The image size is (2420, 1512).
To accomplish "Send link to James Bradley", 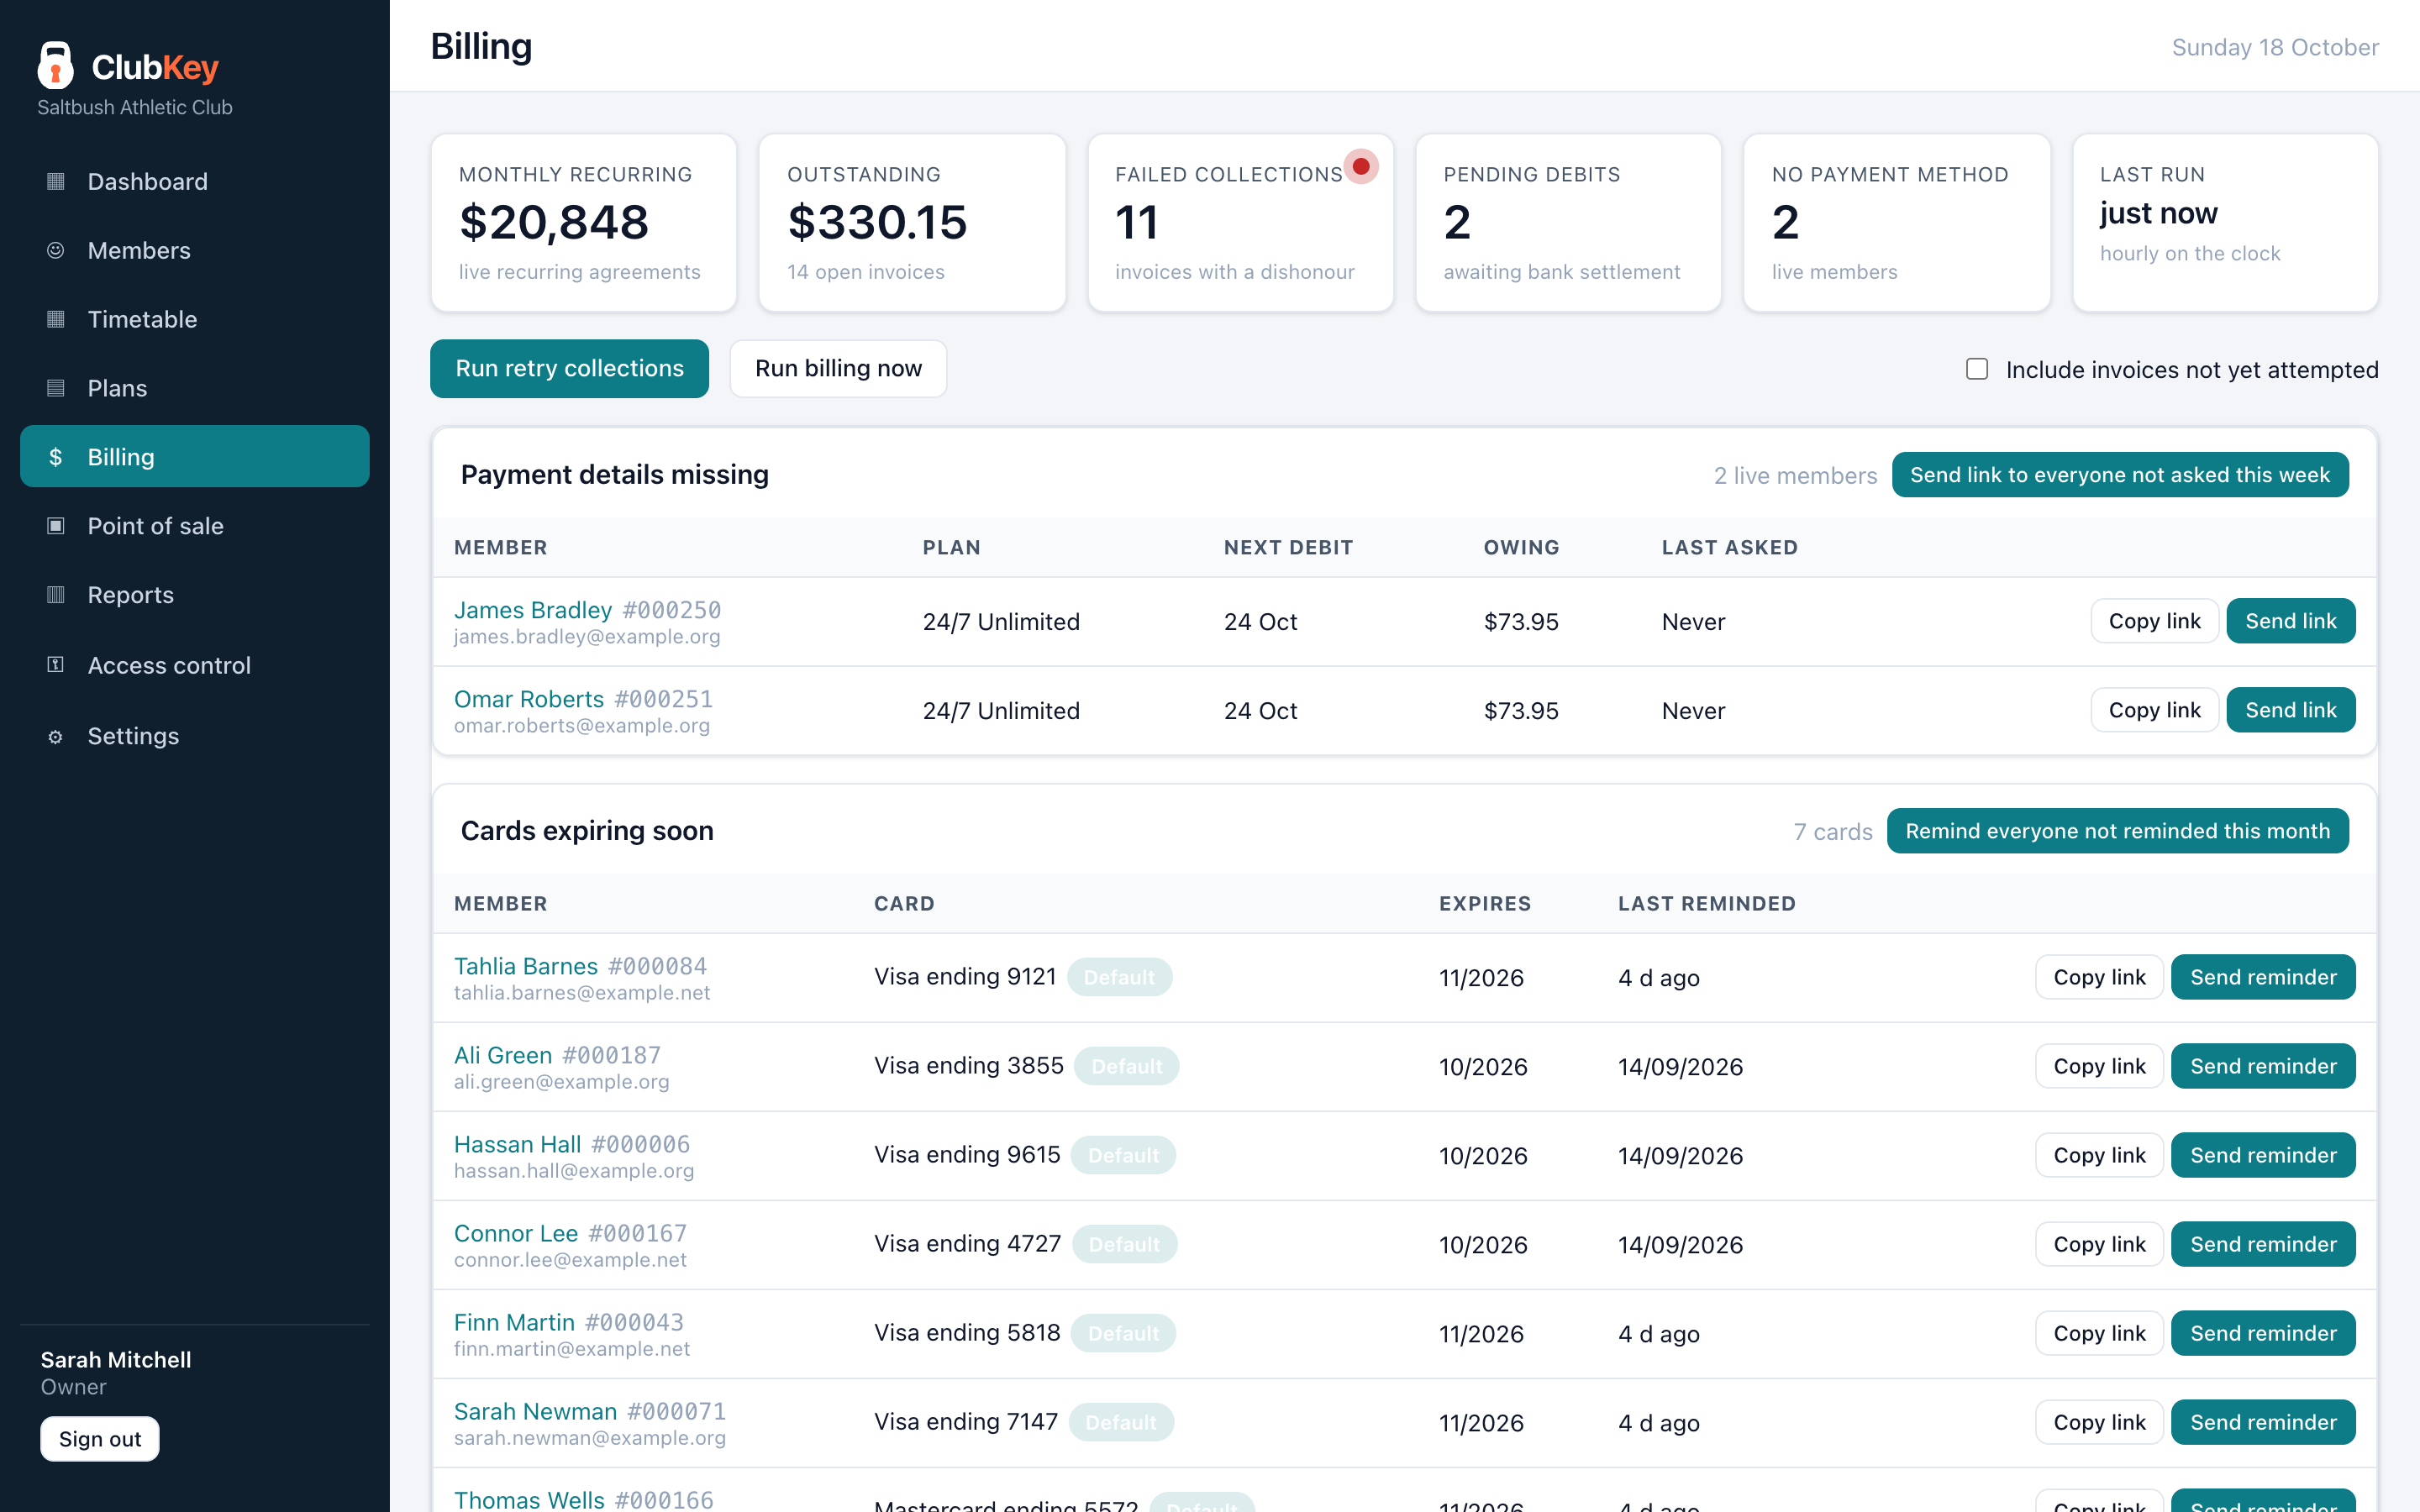I will click(x=2290, y=621).
